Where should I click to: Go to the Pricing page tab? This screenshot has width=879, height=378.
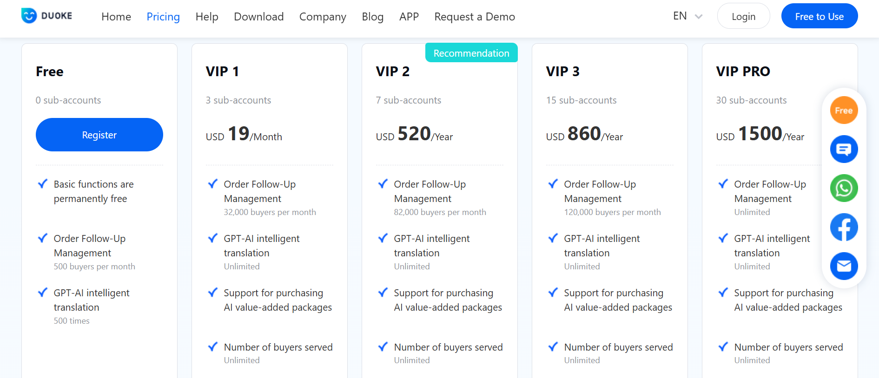pos(163,17)
